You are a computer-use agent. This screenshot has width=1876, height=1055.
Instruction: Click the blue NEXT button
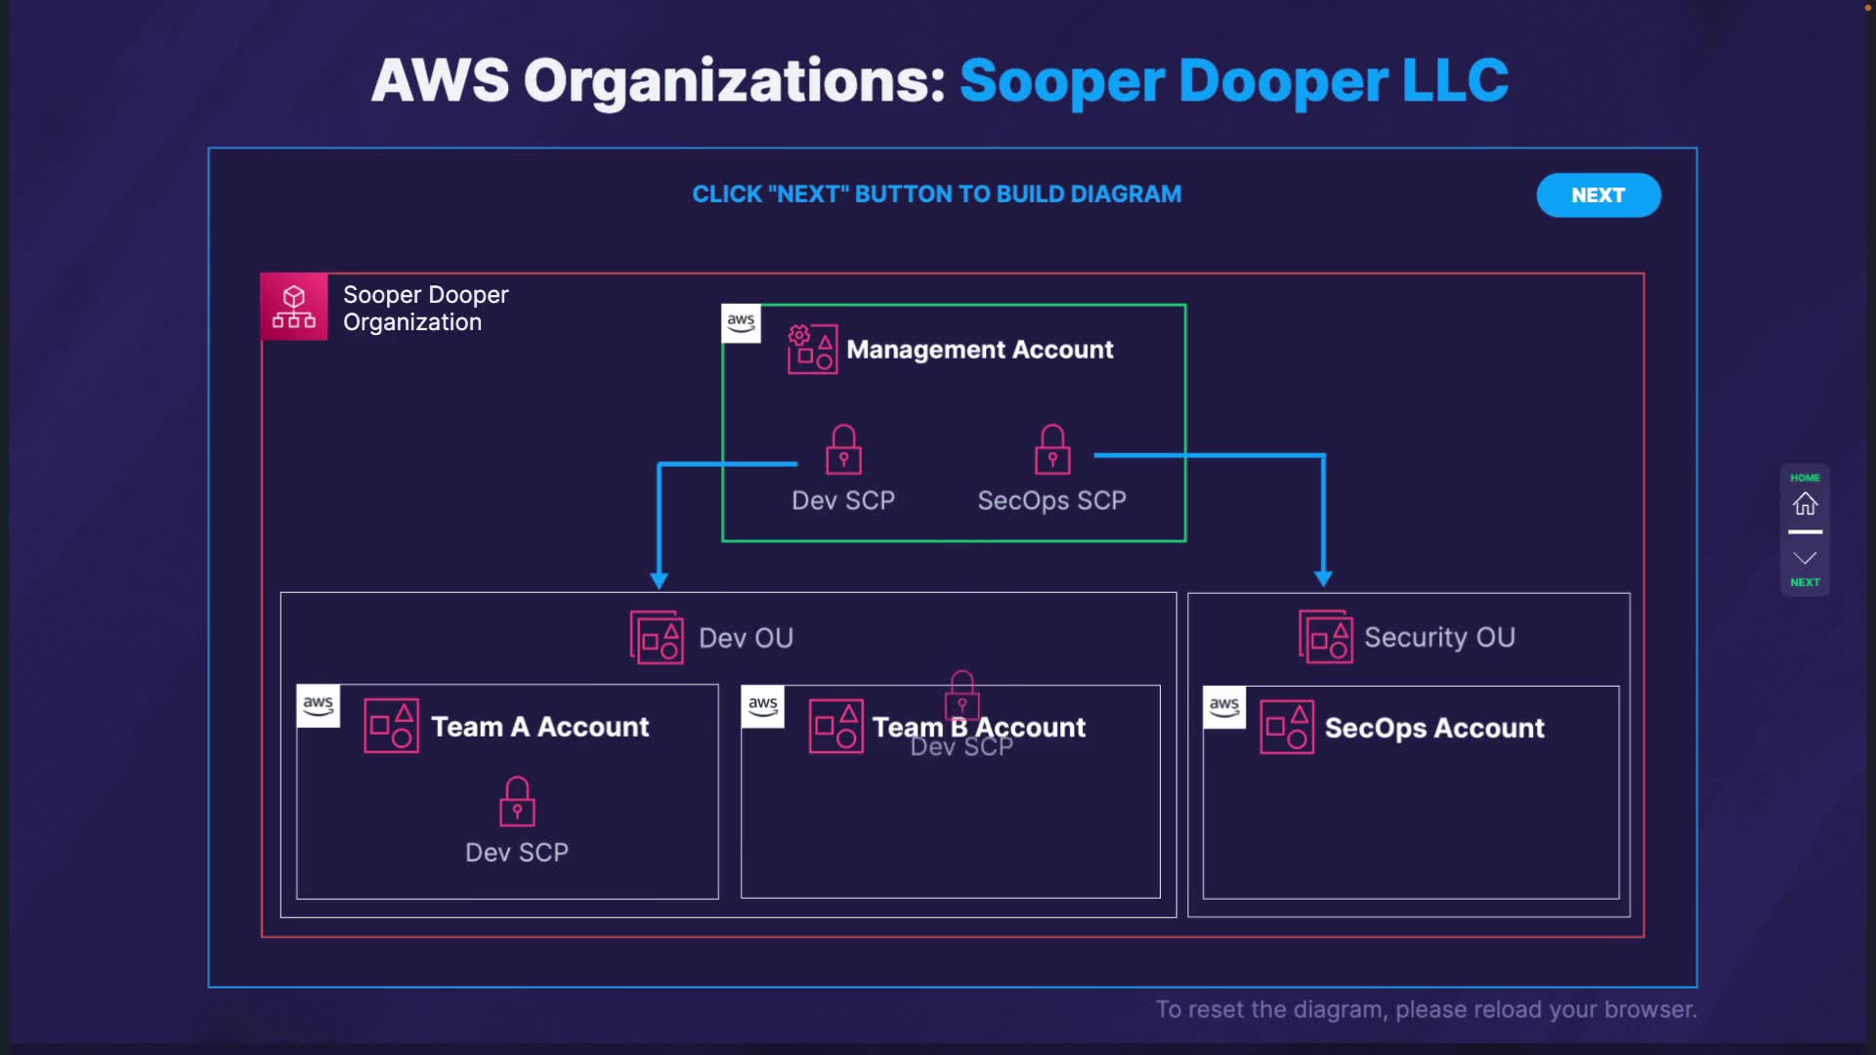coord(1598,195)
